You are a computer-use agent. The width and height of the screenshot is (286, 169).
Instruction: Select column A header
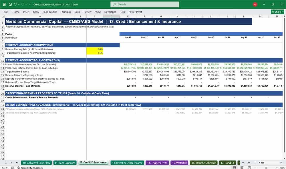pos(40,16)
